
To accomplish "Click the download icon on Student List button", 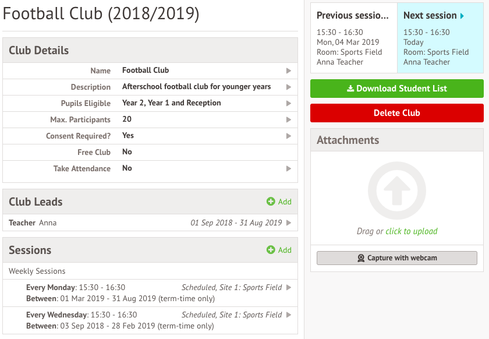I will pos(350,89).
